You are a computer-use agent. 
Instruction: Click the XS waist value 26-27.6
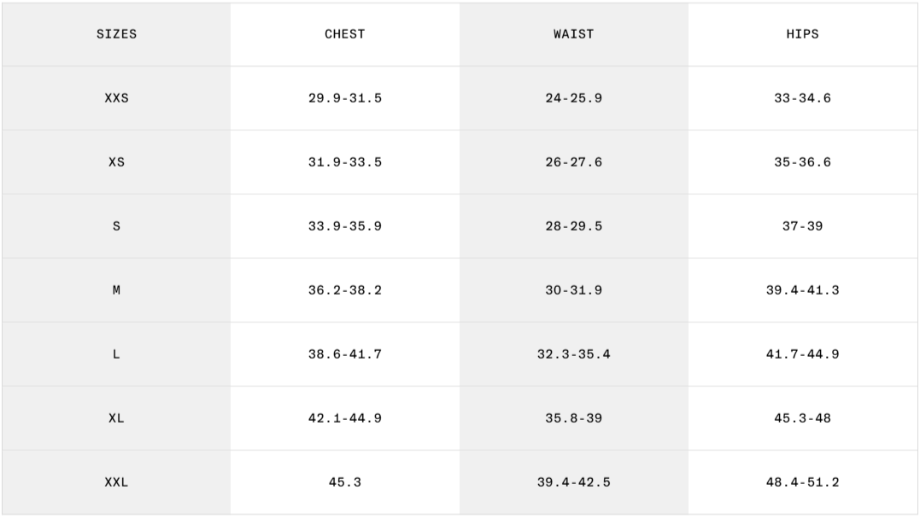click(x=573, y=162)
